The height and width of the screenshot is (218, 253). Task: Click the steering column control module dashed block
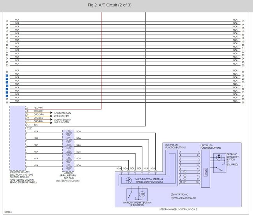(x=18, y=138)
